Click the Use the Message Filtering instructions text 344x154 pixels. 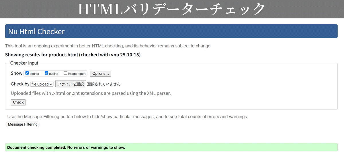(x=128, y=117)
